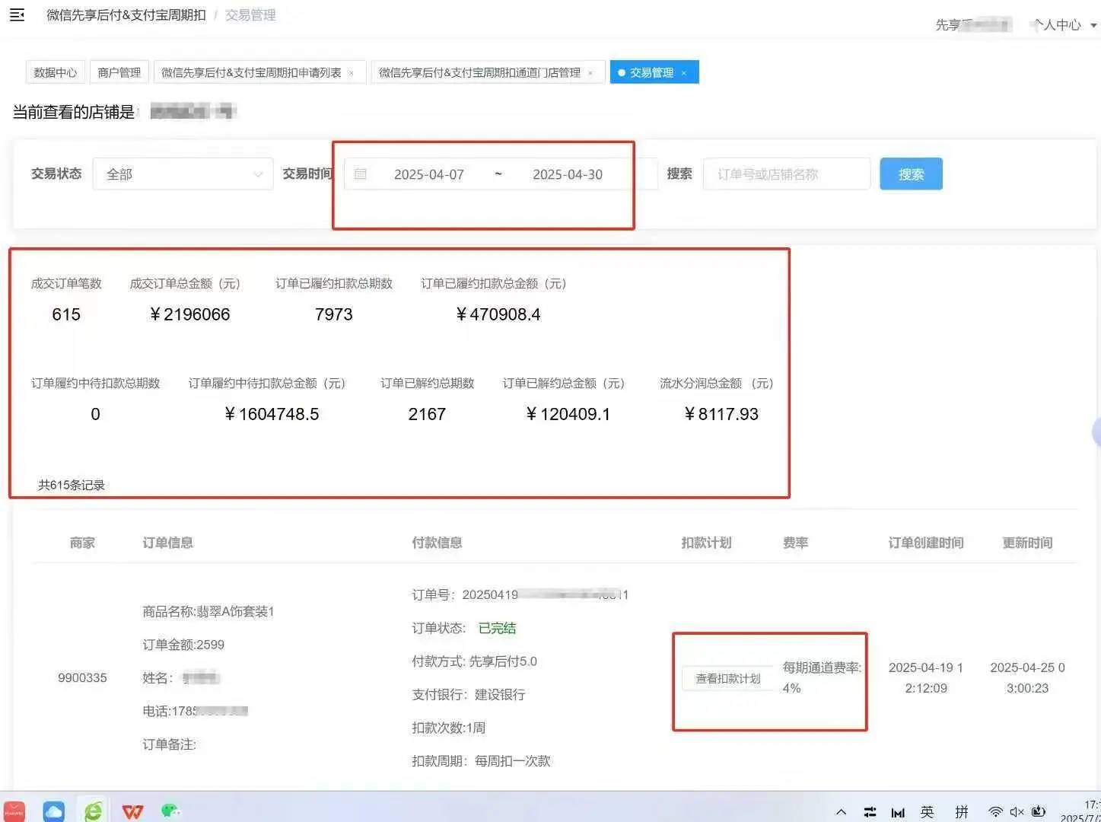Click the 更新时间 column header

point(1027,543)
